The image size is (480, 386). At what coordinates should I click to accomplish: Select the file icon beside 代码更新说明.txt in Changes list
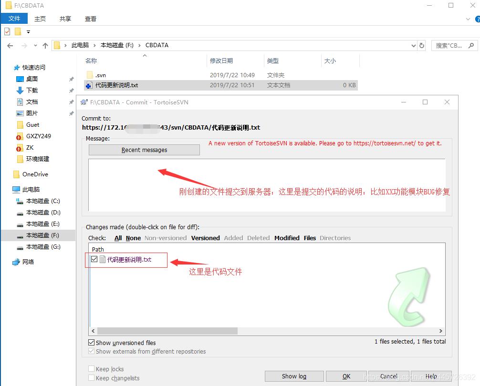tap(101, 260)
